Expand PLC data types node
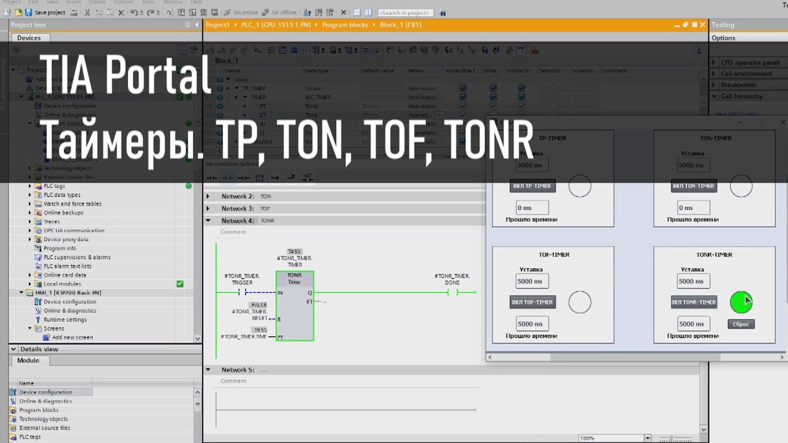 [x=30, y=195]
